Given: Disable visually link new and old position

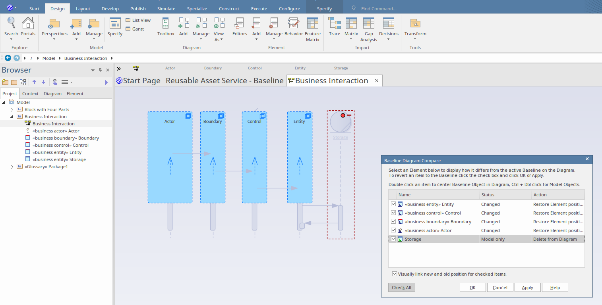Looking at the screenshot, I should pos(395,274).
